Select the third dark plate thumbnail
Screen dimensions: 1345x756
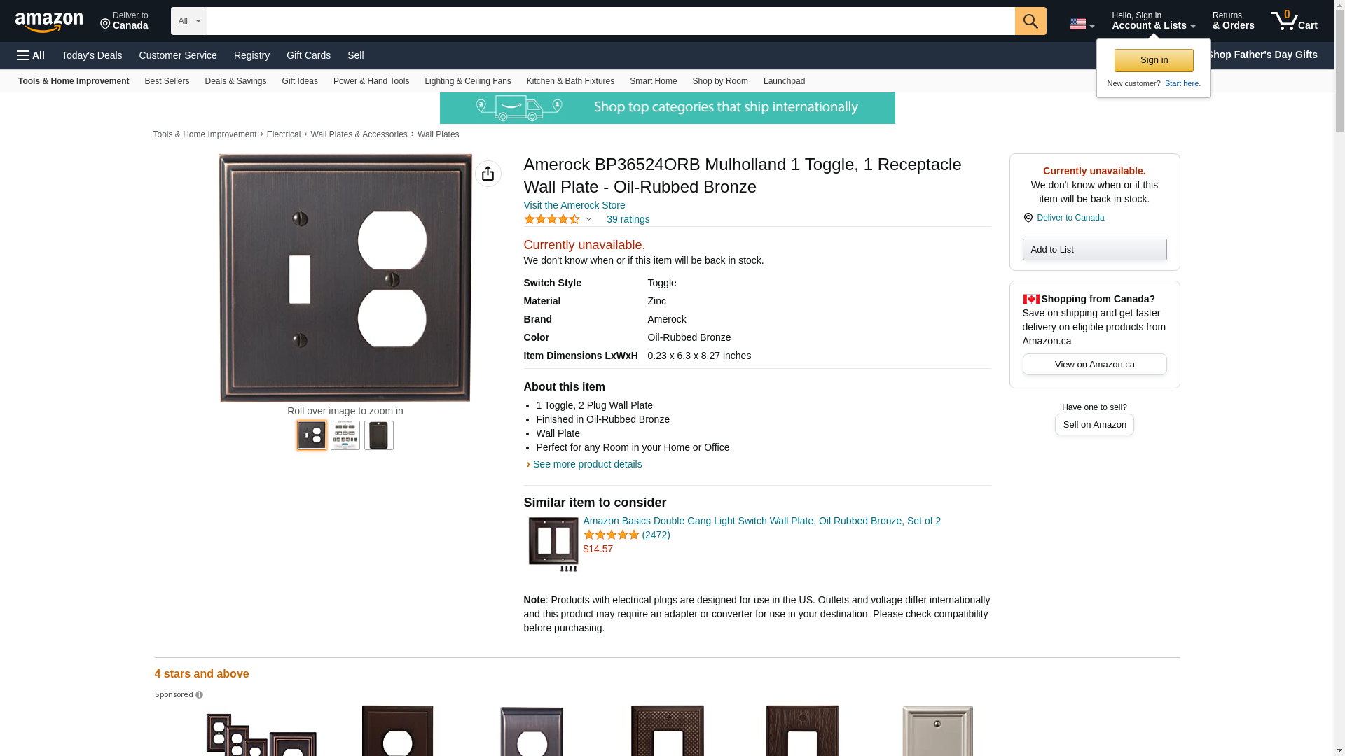click(379, 435)
